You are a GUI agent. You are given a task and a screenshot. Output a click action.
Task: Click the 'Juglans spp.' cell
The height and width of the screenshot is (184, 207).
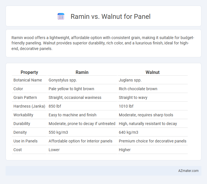point(130,80)
